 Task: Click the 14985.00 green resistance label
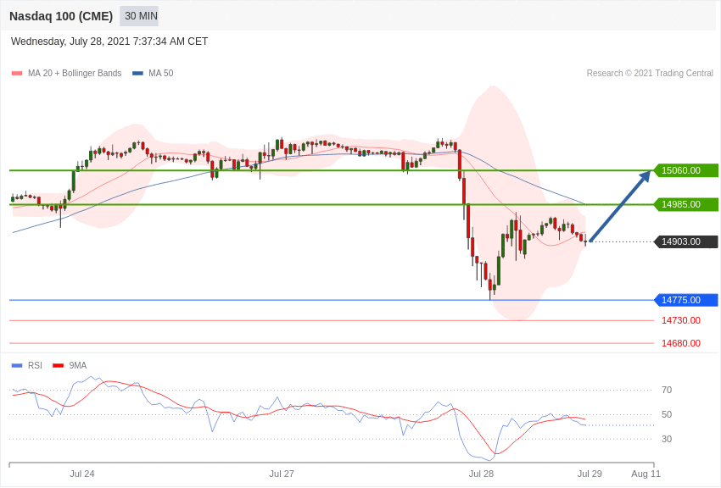click(x=685, y=204)
